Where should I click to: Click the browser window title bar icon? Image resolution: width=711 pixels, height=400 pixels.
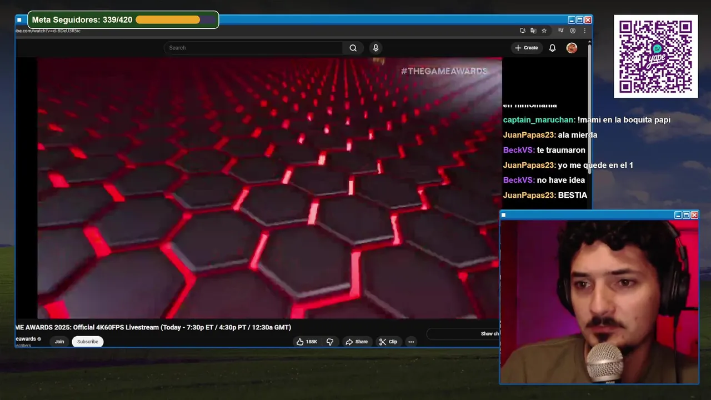tap(19, 20)
